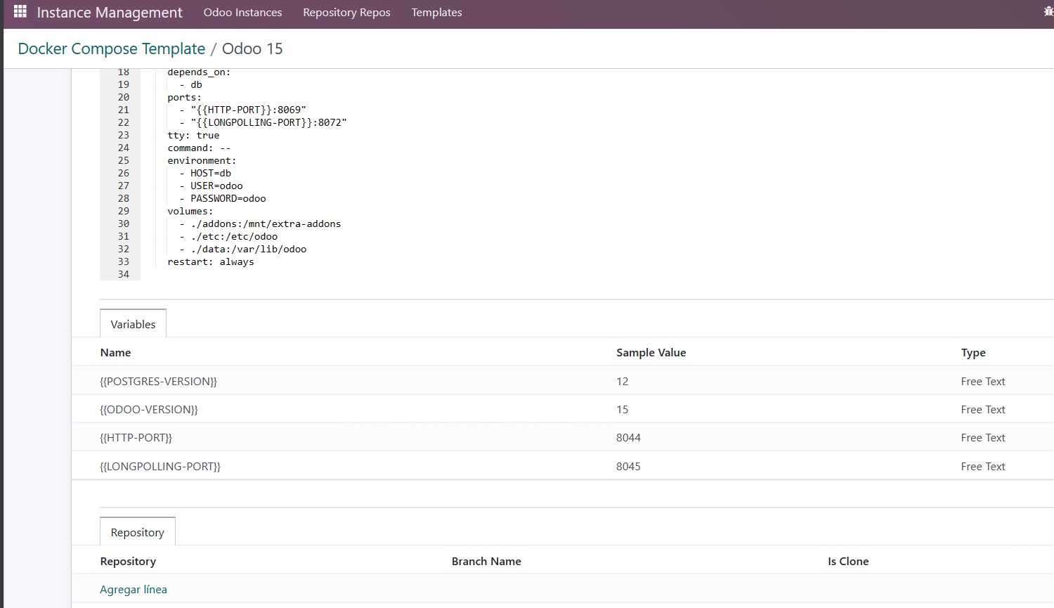The width and height of the screenshot is (1054, 608).
Task: Open Repository Repos menu
Action: (x=346, y=13)
